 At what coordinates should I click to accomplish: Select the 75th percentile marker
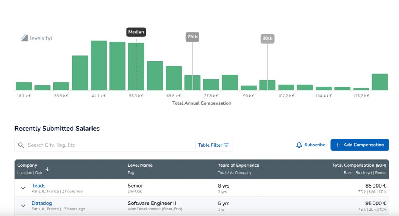[x=192, y=37]
